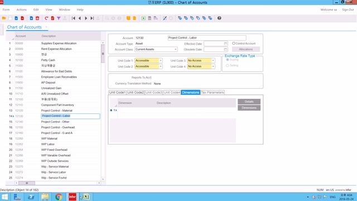Click the Details button
Viewport: 357px width, 201px height.
click(x=249, y=102)
